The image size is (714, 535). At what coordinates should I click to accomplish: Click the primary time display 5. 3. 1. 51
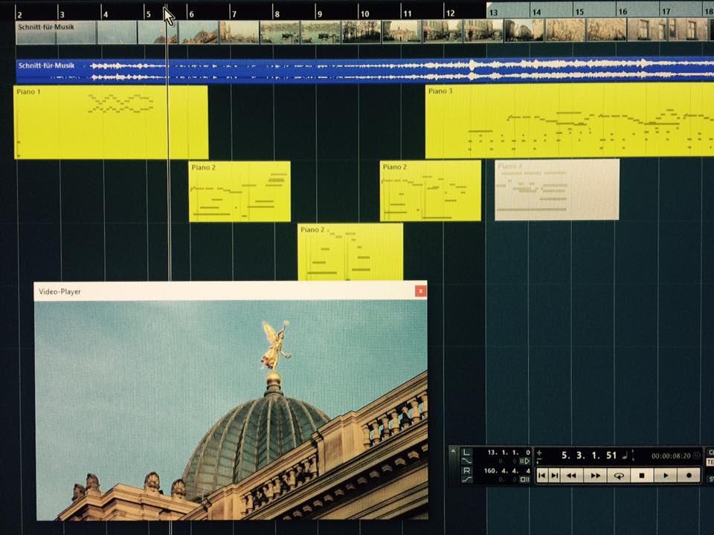589,455
